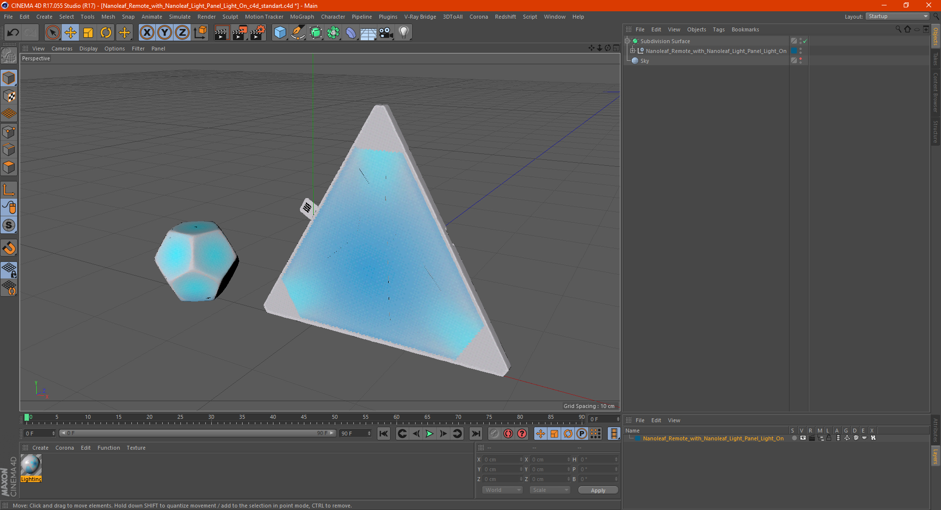Activate the Move tool in the toolbar
Image resolution: width=941 pixels, height=510 pixels.
(x=71, y=33)
